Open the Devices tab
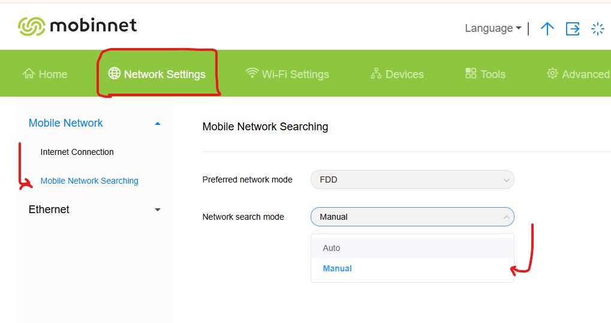611x323 pixels. (397, 74)
